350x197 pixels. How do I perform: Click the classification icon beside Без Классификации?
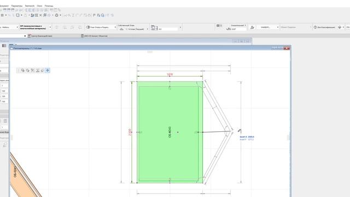315,27
